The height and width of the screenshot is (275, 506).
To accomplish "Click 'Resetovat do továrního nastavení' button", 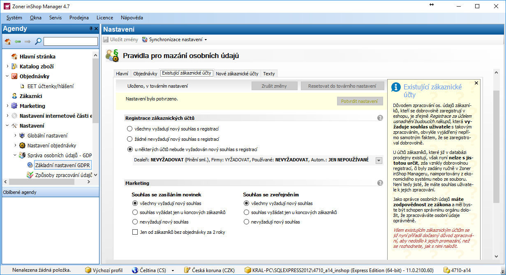I will (x=343, y=86).
